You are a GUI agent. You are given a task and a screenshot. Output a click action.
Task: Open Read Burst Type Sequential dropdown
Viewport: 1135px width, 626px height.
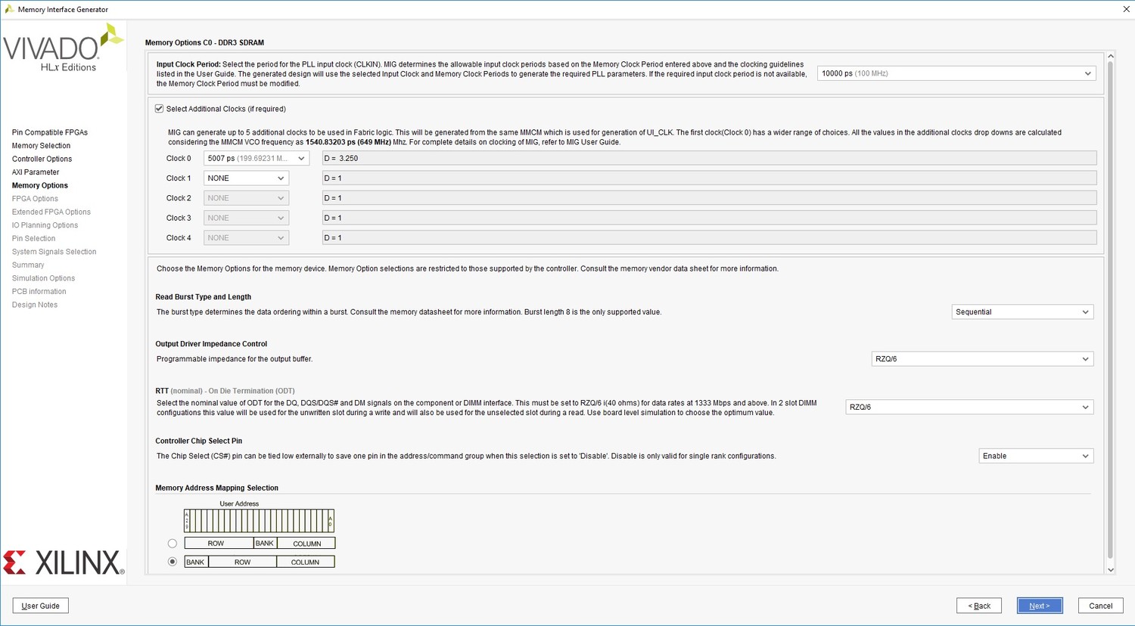(x=1022, y=312)
